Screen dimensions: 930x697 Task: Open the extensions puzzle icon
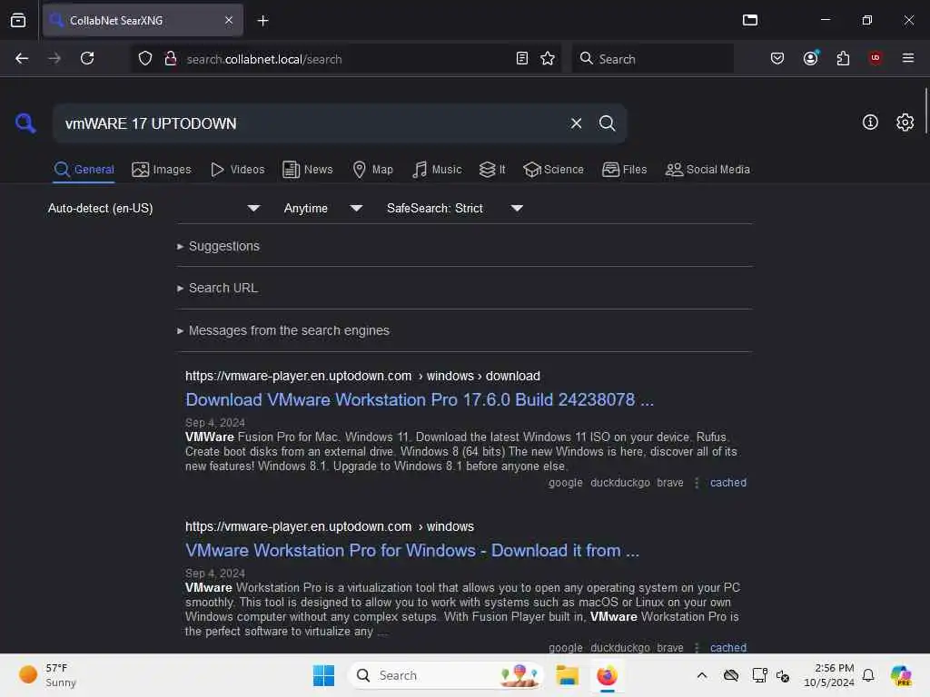tap(843, 58)
